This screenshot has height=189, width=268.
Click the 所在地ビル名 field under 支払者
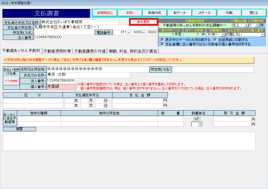click(64, 33)
